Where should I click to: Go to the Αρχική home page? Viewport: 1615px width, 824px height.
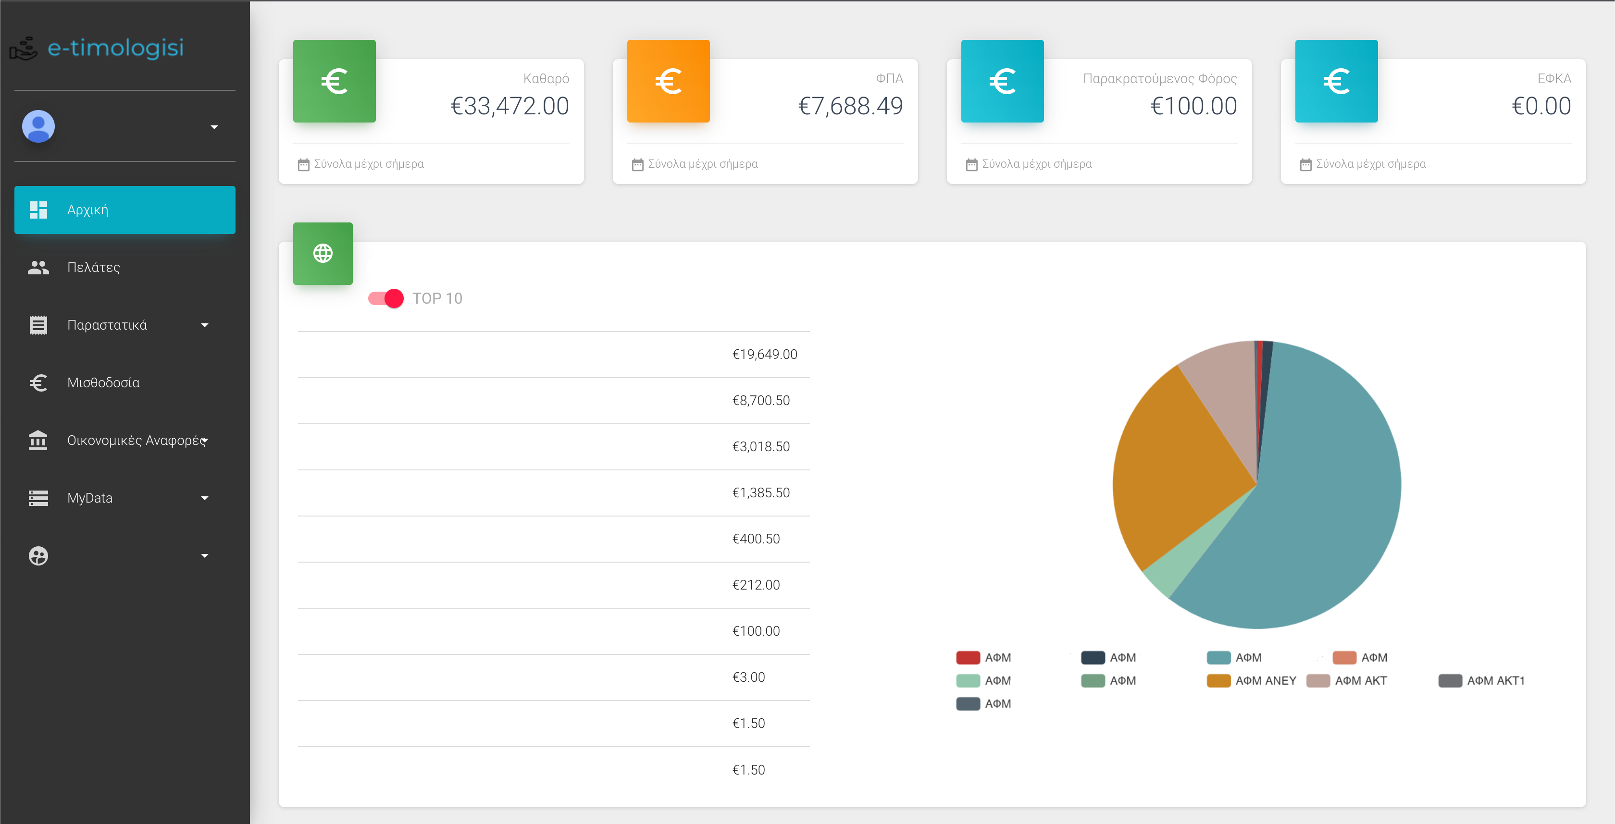click(125, 210)
